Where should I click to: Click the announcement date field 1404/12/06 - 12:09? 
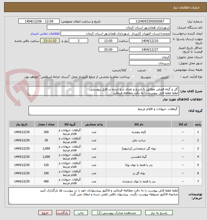tap(39, 21)
